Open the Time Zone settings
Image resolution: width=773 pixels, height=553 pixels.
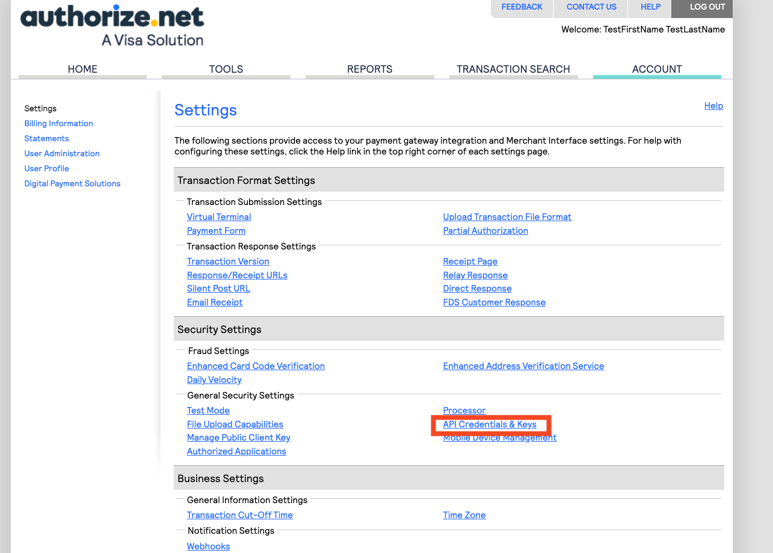coord(464,515)
